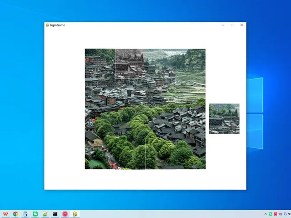Screen dimensions: 291x218
Task: Launch Google Chrome from the taskbar
Action: coord(15,214)
